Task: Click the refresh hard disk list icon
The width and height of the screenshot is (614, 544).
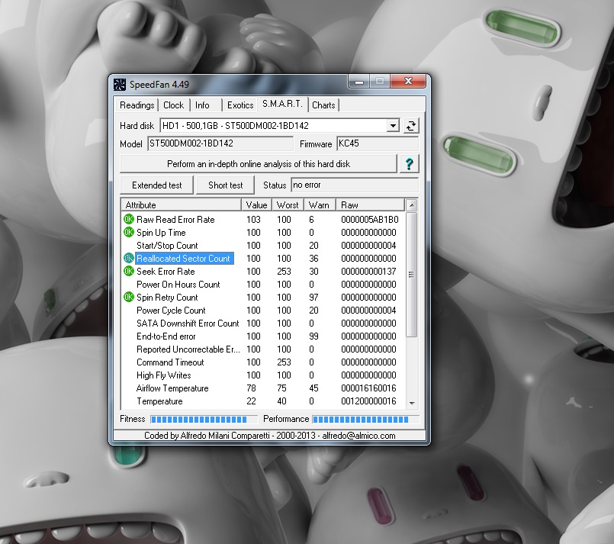Action: point(411,126)
